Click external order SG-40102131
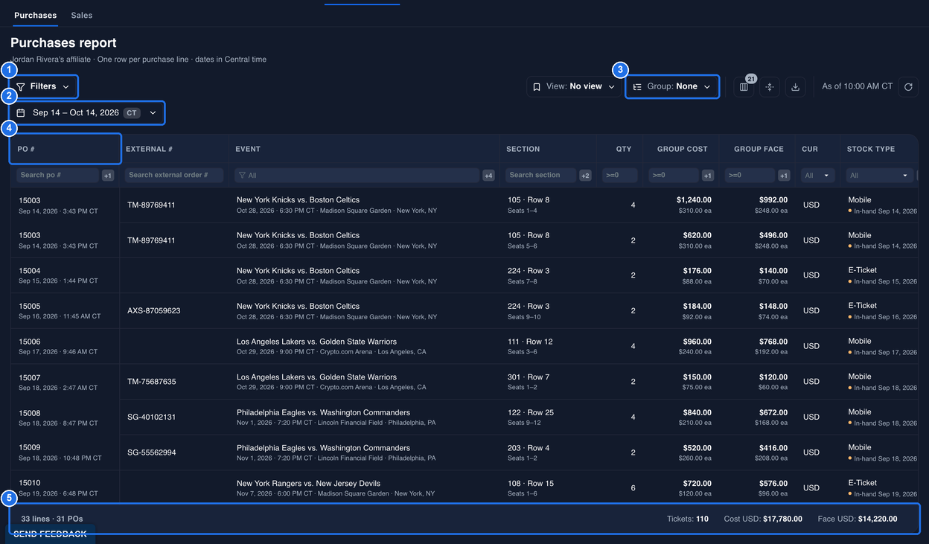Image resolution: width=929 pixels, height=544 pixels. tap(152, 417)
